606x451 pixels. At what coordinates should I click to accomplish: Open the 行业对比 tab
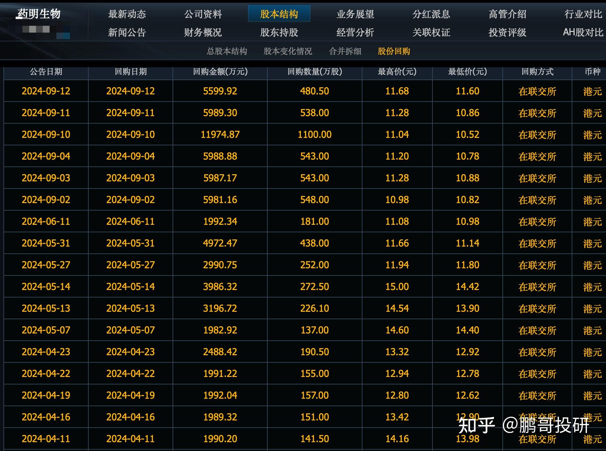(x=584, y=14)
